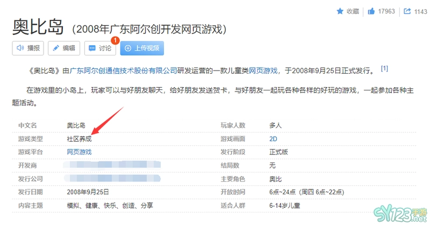Click the 结局数 field label
Screen dimensions: 430x225
click(x=230, y=165)
